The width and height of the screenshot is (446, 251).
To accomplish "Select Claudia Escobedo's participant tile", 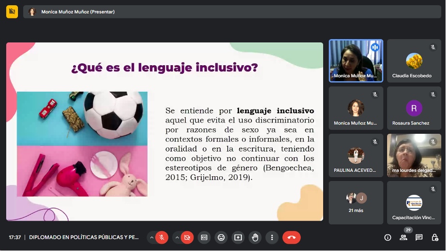I will click(414, 61).
